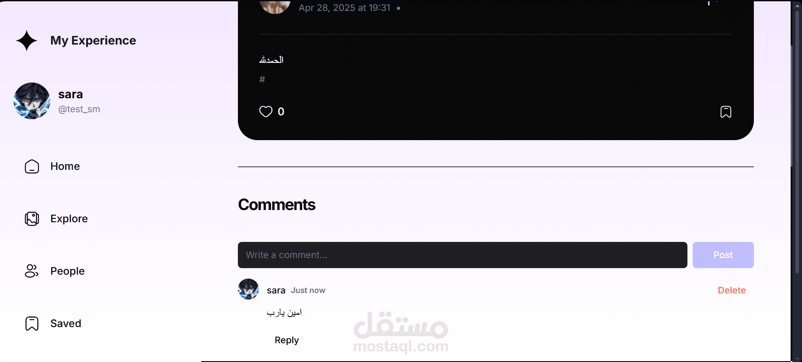
Task: Click the Post button for comments
Action: pyautogui.click(x=723, y=255)
